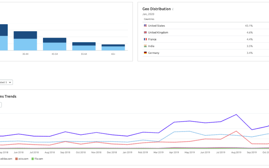Click the France flag icon
269x168 pixels.
coord(145,39)
